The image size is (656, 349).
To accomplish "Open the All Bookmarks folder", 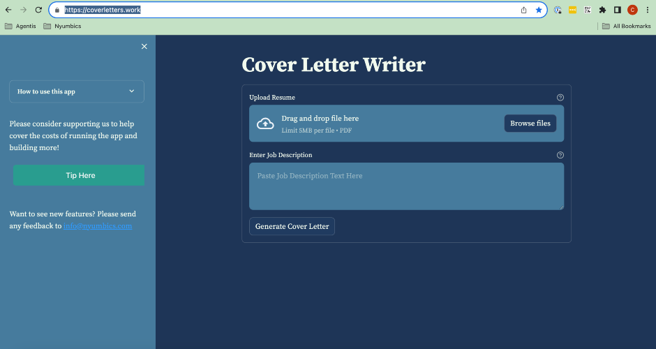I will (x=626, y=26).
